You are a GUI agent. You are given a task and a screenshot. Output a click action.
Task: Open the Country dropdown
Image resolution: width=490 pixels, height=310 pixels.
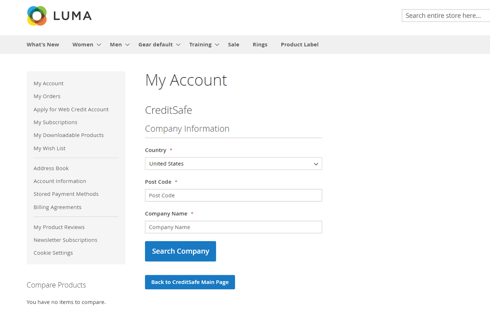(233, 164)
